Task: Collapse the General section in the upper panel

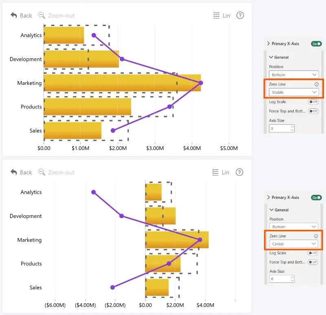Action: point(271,57)
